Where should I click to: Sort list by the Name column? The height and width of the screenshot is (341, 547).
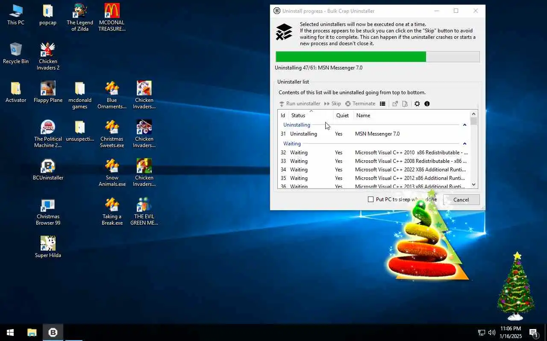[412, 116]
